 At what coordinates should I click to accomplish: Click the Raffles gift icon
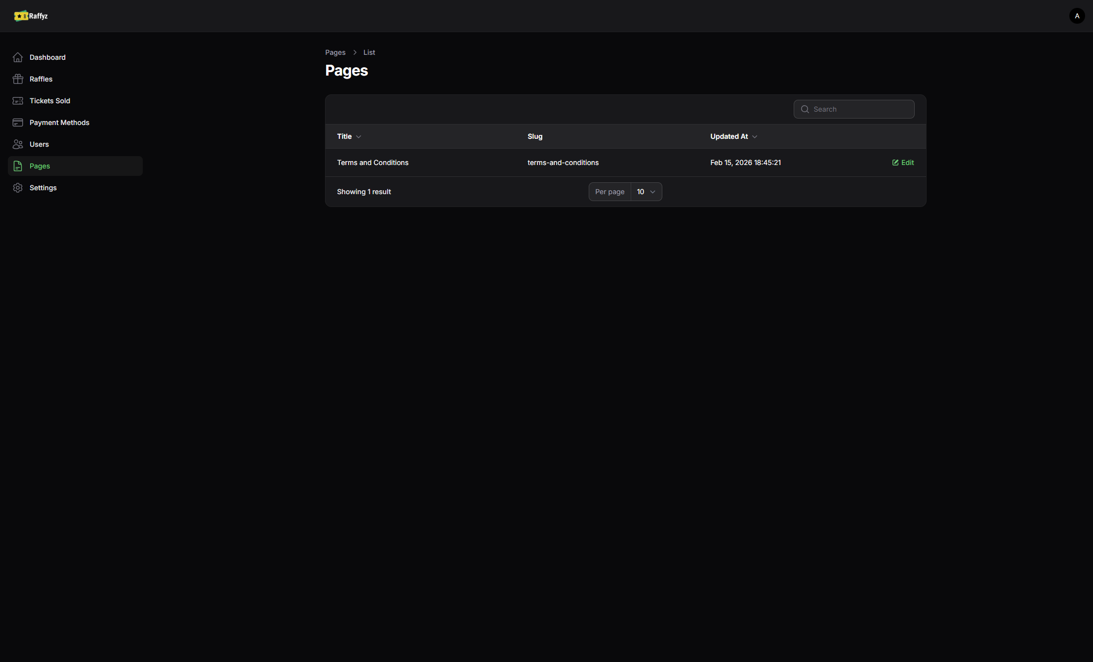tap(18, 79)
